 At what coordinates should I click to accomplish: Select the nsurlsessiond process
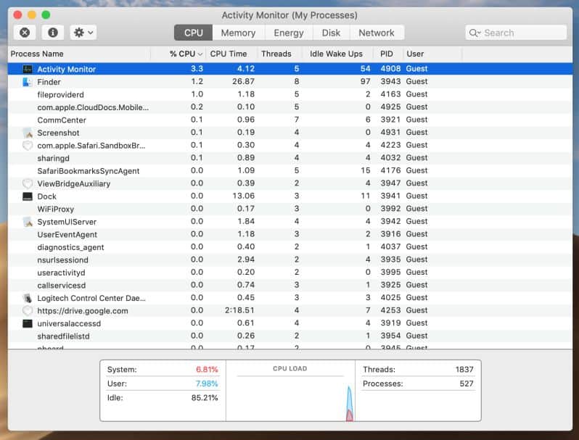coord(290,260)
